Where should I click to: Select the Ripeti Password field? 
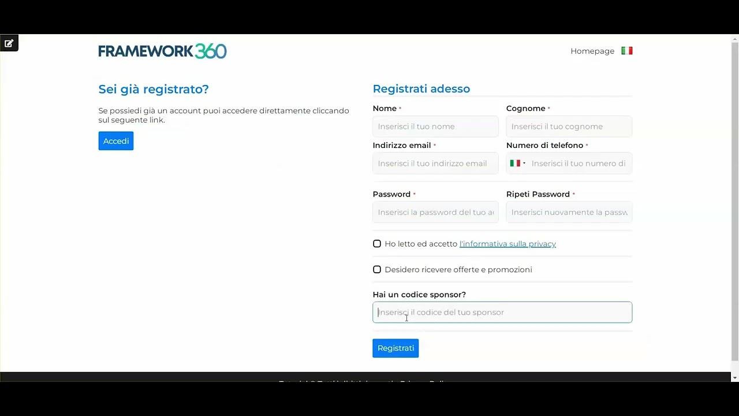[x=569, y=212]
